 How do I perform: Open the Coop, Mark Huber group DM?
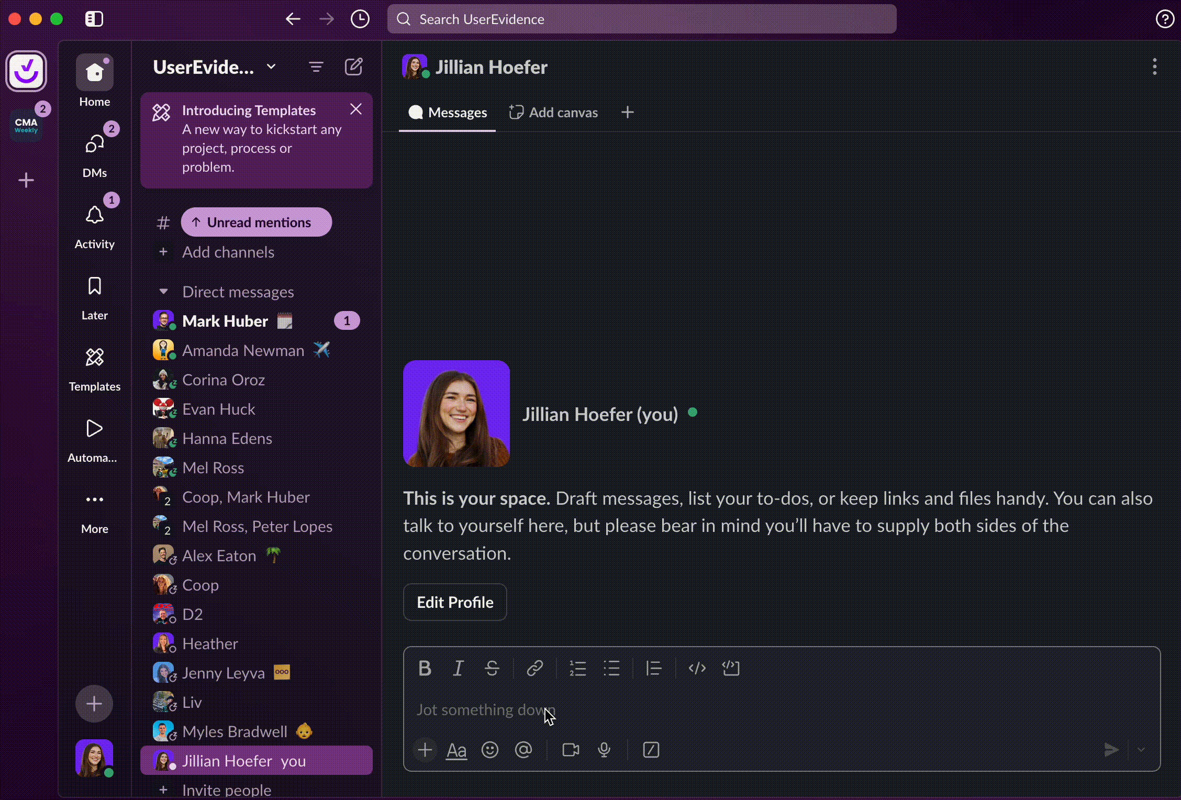pos(257,497)
